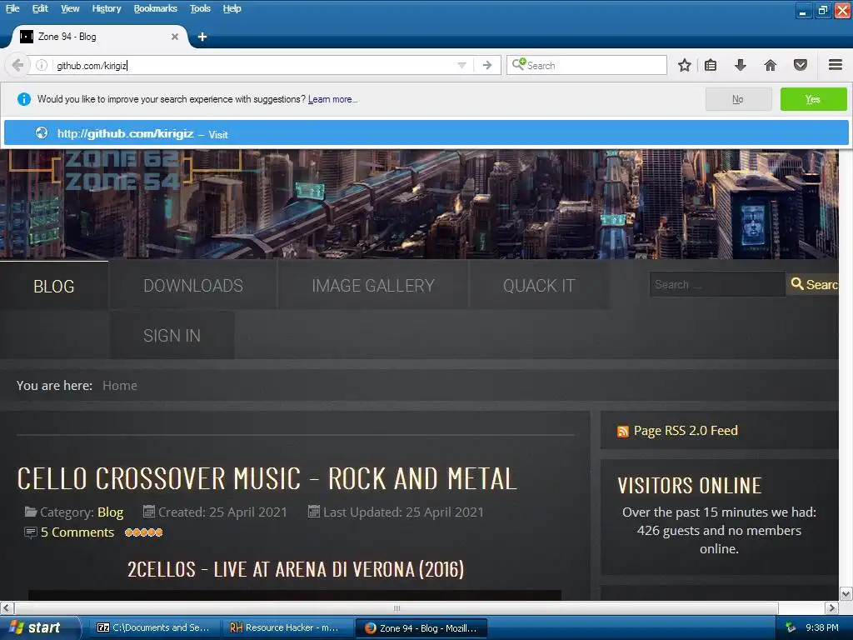Click the VISITORS ONLINE heading
This screenshot has height=640, width=853.
click(x=689, y=486)
